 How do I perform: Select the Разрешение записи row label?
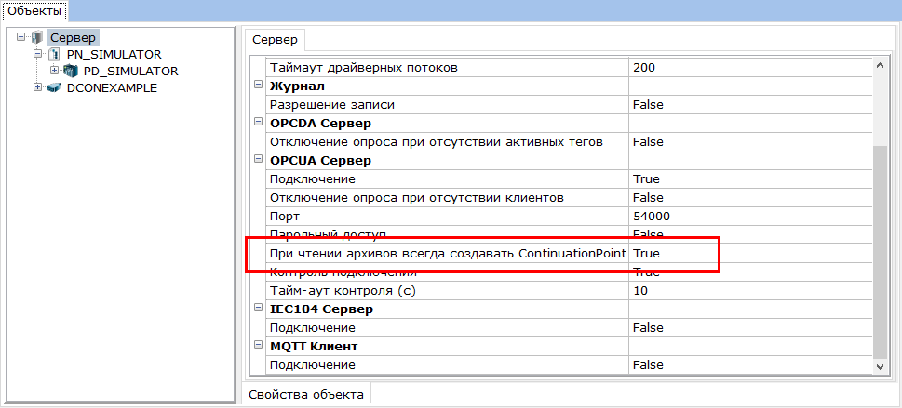(x=332, y=105)
